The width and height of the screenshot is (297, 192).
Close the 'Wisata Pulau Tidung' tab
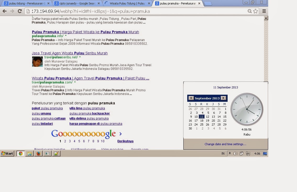[x=149, y=3]
